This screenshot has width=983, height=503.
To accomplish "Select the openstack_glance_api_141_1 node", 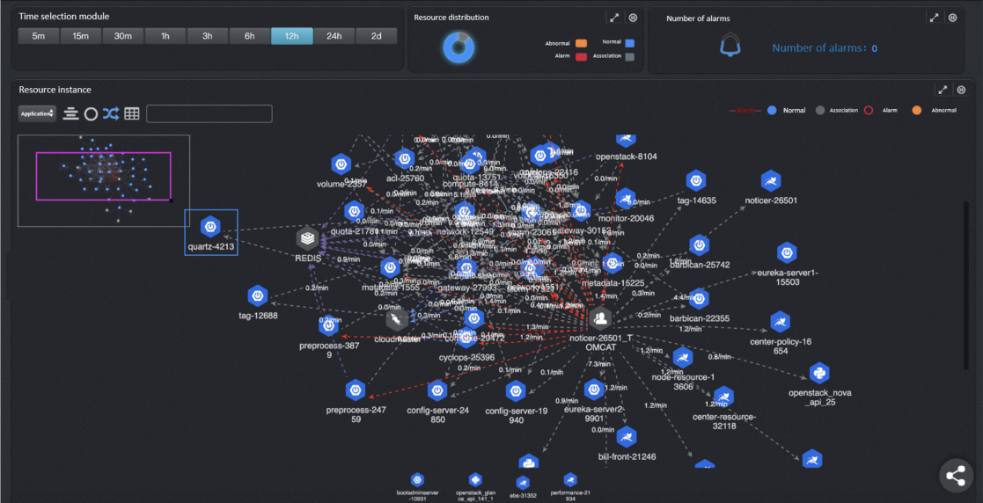I will pos(475,480).
